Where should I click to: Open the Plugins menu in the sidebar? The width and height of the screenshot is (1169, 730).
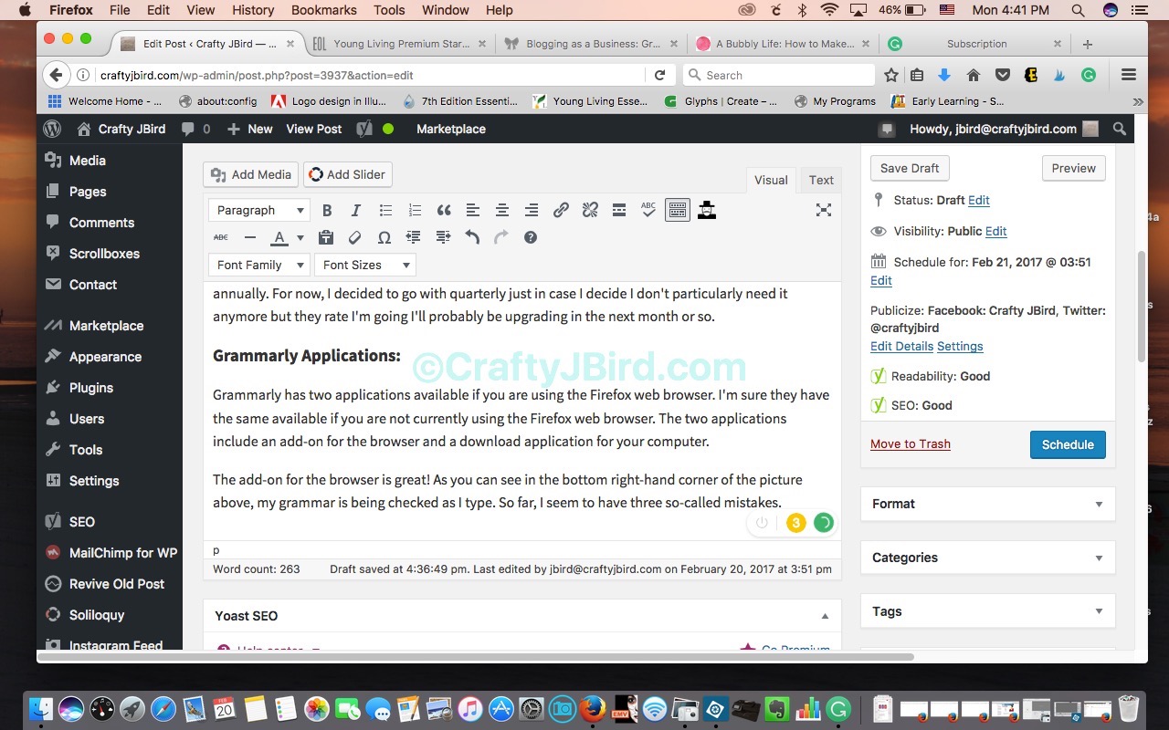(91, 388)
